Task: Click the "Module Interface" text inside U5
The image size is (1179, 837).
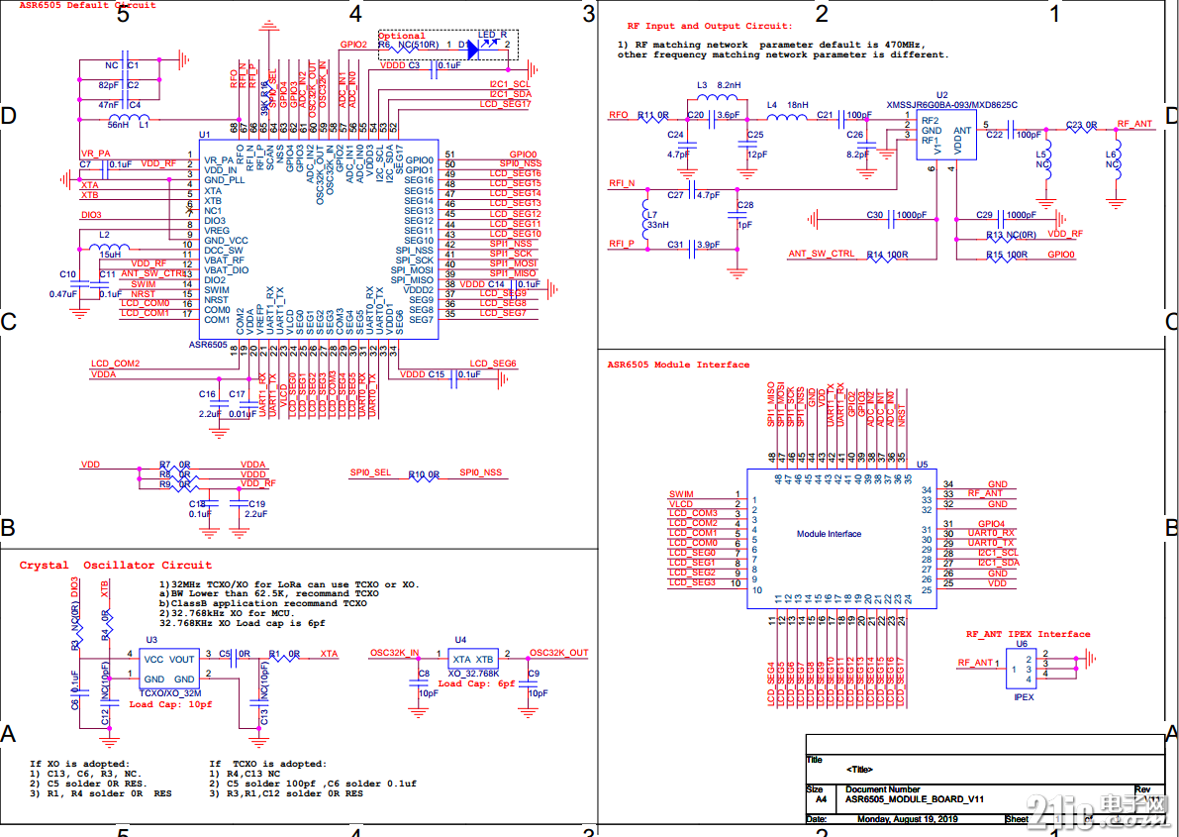Action: (x=829, y=535)
